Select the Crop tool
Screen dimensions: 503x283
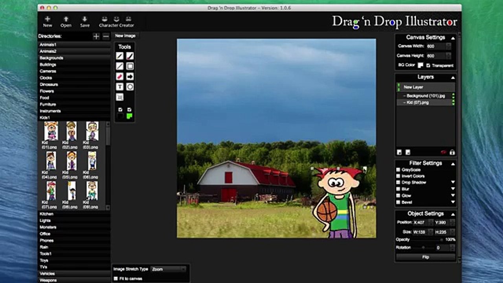click(120, 97)
